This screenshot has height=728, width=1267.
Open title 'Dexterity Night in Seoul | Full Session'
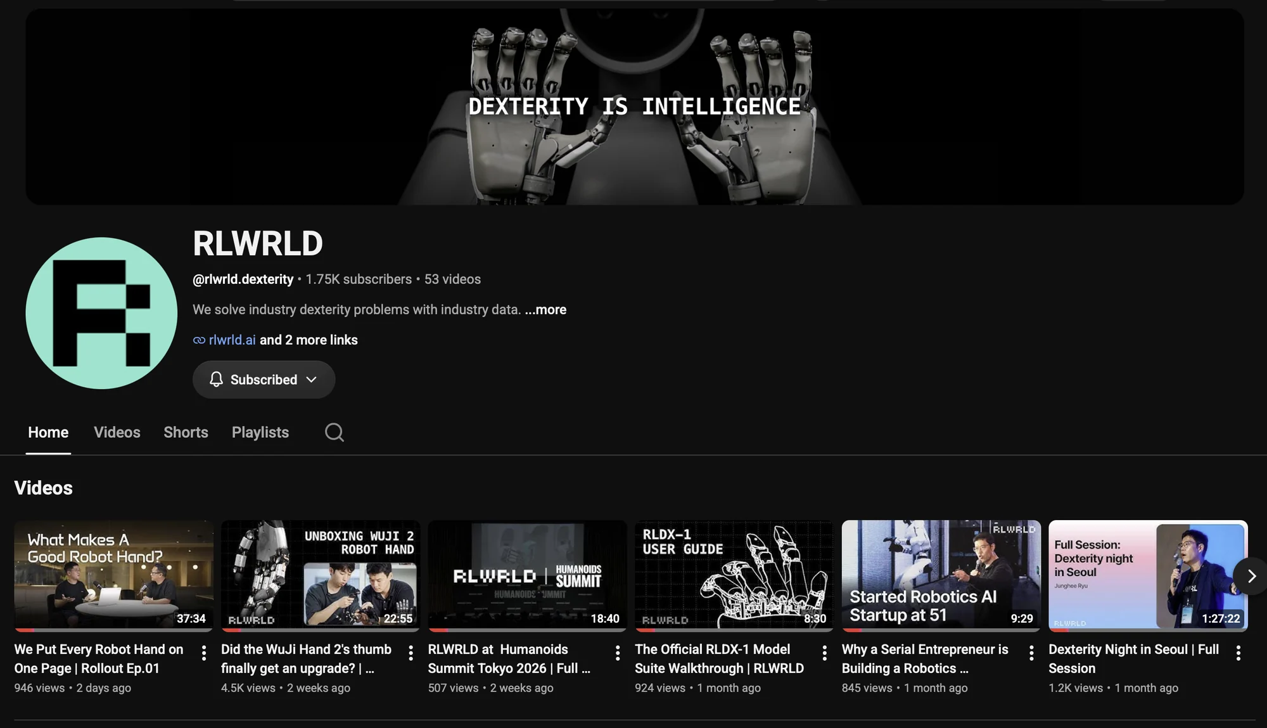pyautogui.click(x=1134, y=659)
